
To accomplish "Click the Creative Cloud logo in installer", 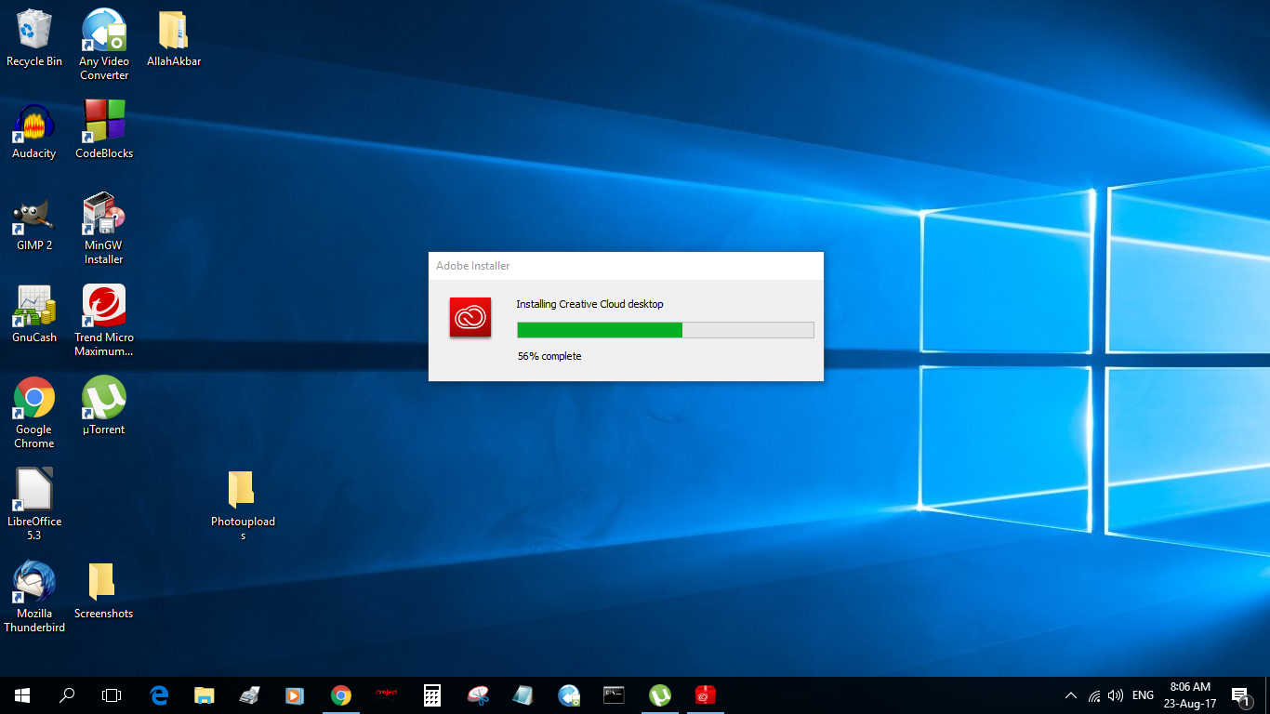I will coord(470,318).
